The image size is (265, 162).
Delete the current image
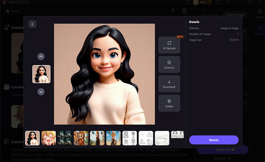169,103
